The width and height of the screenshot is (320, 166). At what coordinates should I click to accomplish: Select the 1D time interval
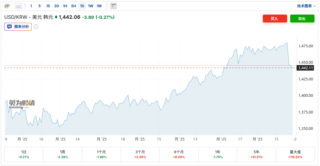click(82, 6)
